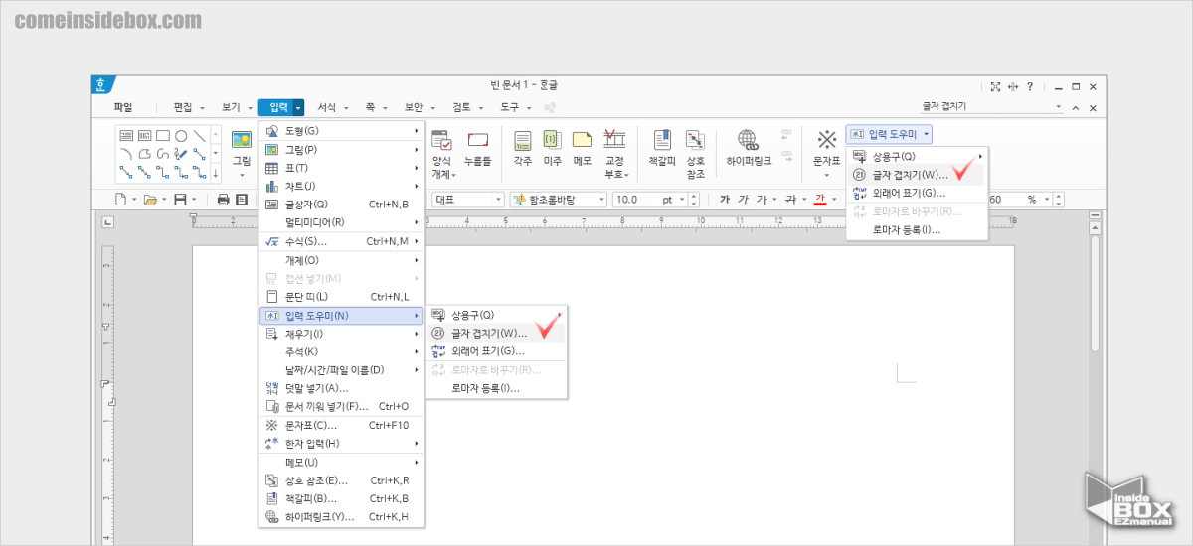1193x546 pixels.
Task: Click the new document icon
Action: (x=120, y=200)
